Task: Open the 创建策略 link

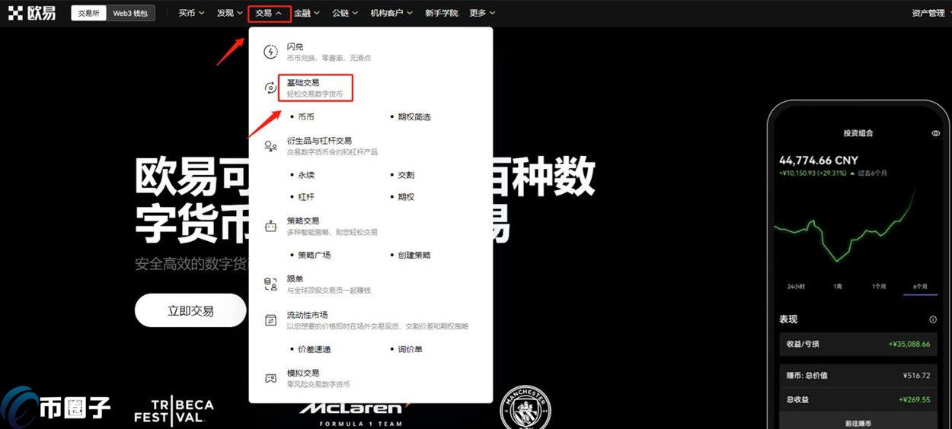Action: click(414, 255)
